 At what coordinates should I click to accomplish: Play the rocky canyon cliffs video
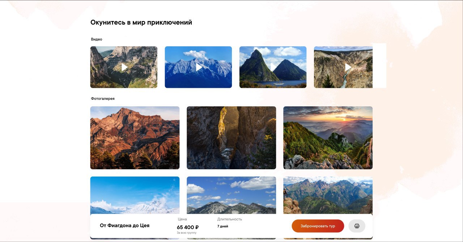(124, 67)
